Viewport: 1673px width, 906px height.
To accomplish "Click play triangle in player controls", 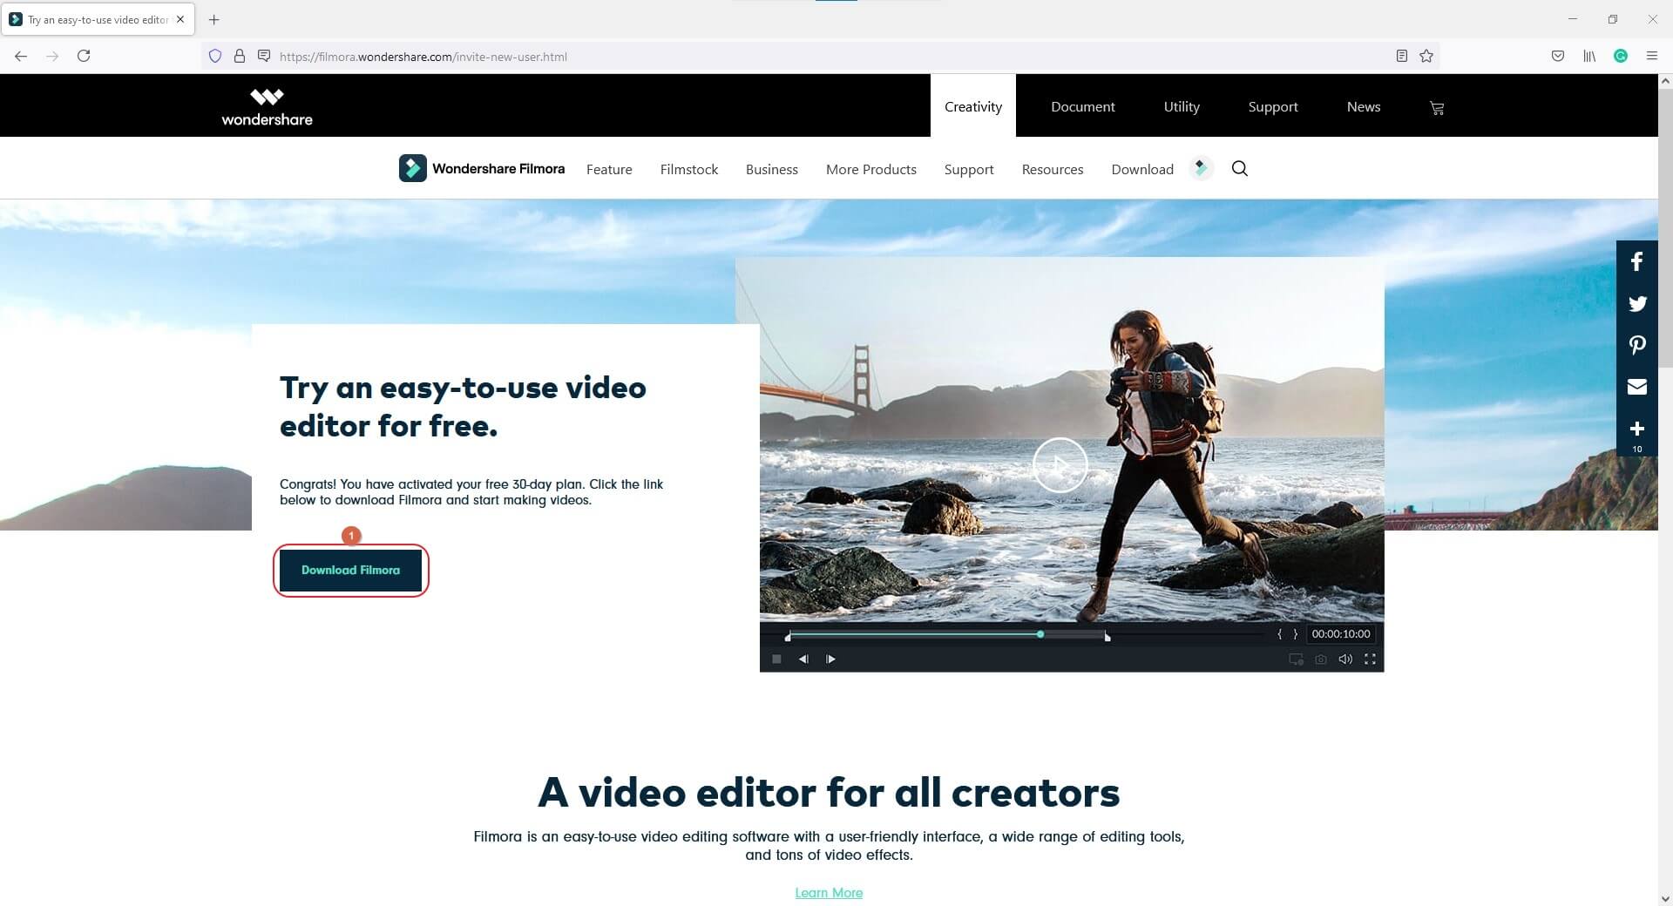I will coord(830,659).
